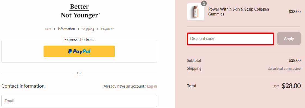Viewport: 305px width, 108px height.
Task: Click the USD total amount of $28.00
Action: tap(291, 86)
